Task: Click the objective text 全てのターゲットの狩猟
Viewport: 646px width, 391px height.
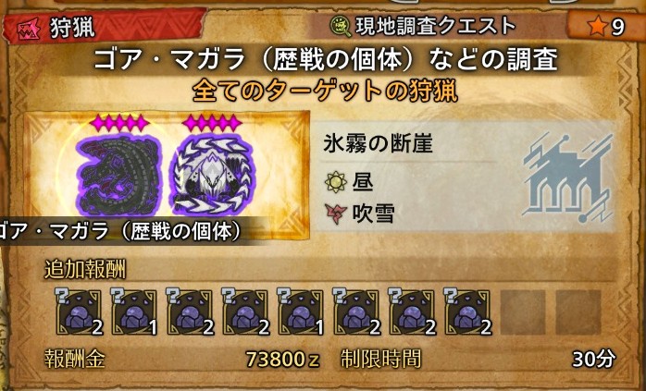Action: 325,91
